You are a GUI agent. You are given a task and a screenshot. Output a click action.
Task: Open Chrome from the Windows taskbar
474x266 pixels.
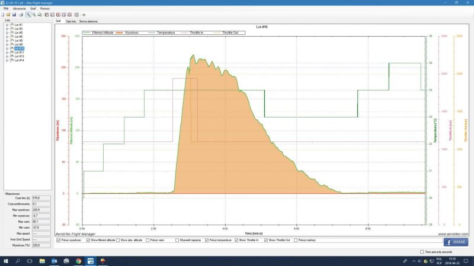click(x=78, y=260)
